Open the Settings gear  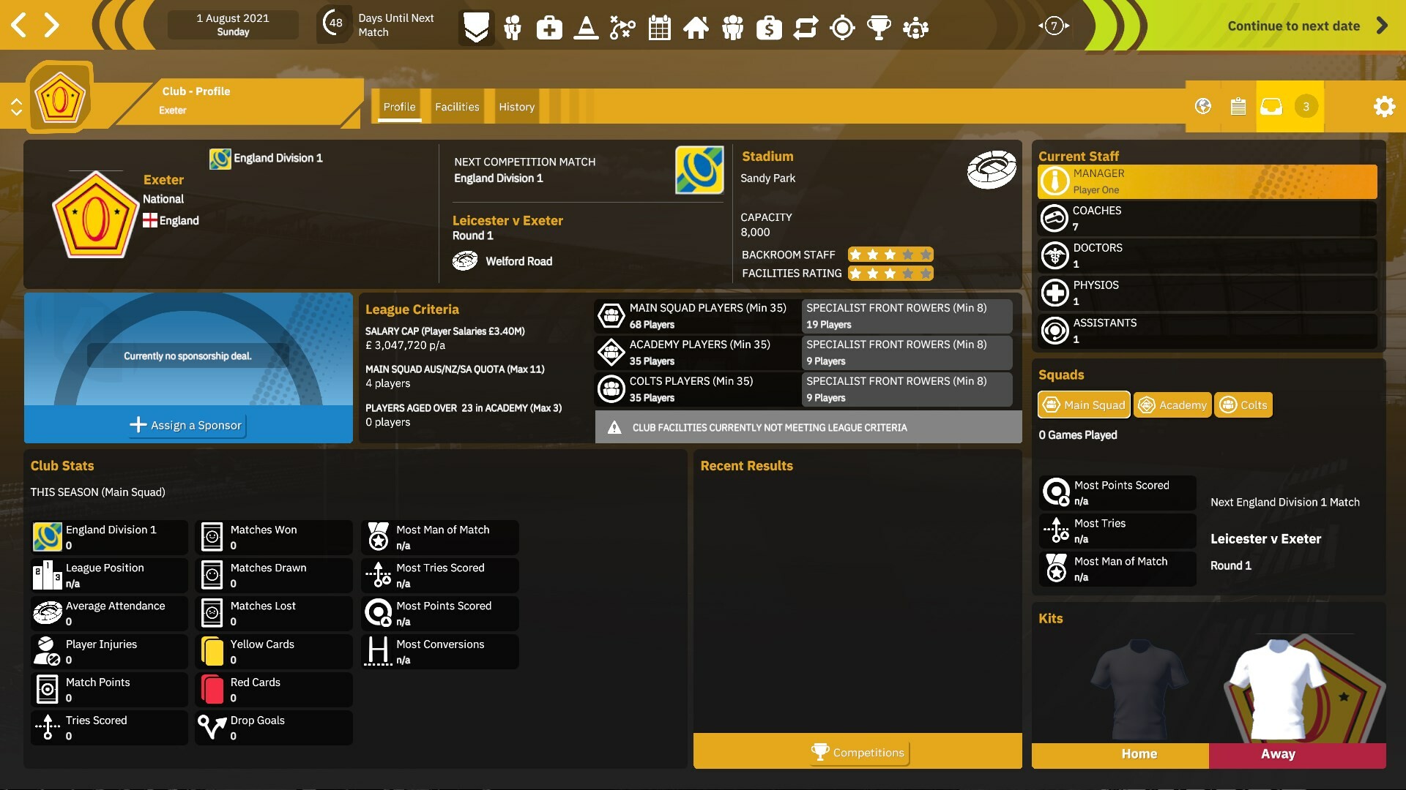click(1385, 106)
